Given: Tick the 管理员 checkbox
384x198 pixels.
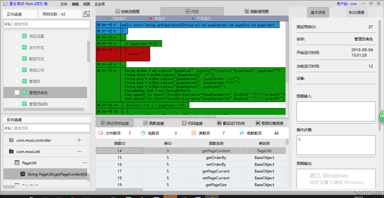Looking at the screenshot, I should (x=17, y=81).
